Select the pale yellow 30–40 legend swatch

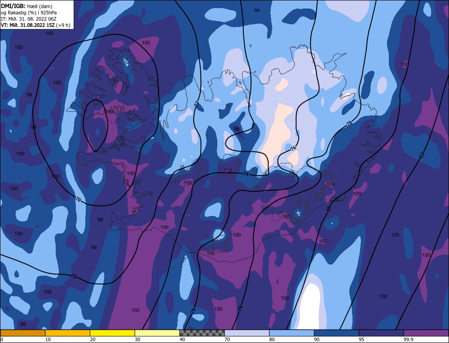pos(157,333)
